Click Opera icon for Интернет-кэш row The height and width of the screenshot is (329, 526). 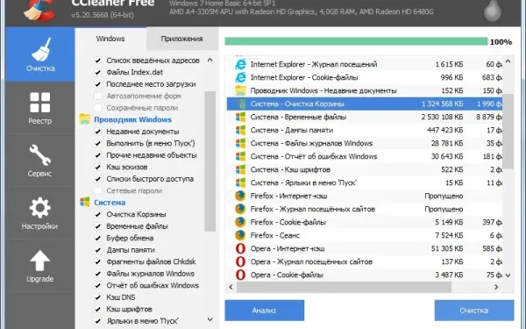pyautogui.click(x=240, y=248)
